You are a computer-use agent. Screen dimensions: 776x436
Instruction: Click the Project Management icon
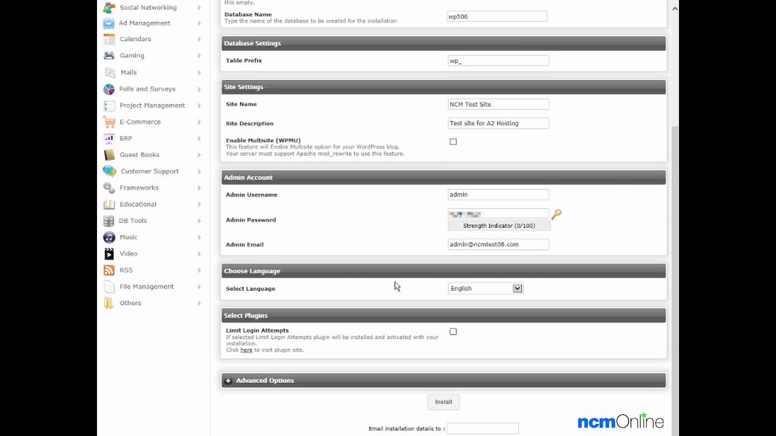pos(109,105)
